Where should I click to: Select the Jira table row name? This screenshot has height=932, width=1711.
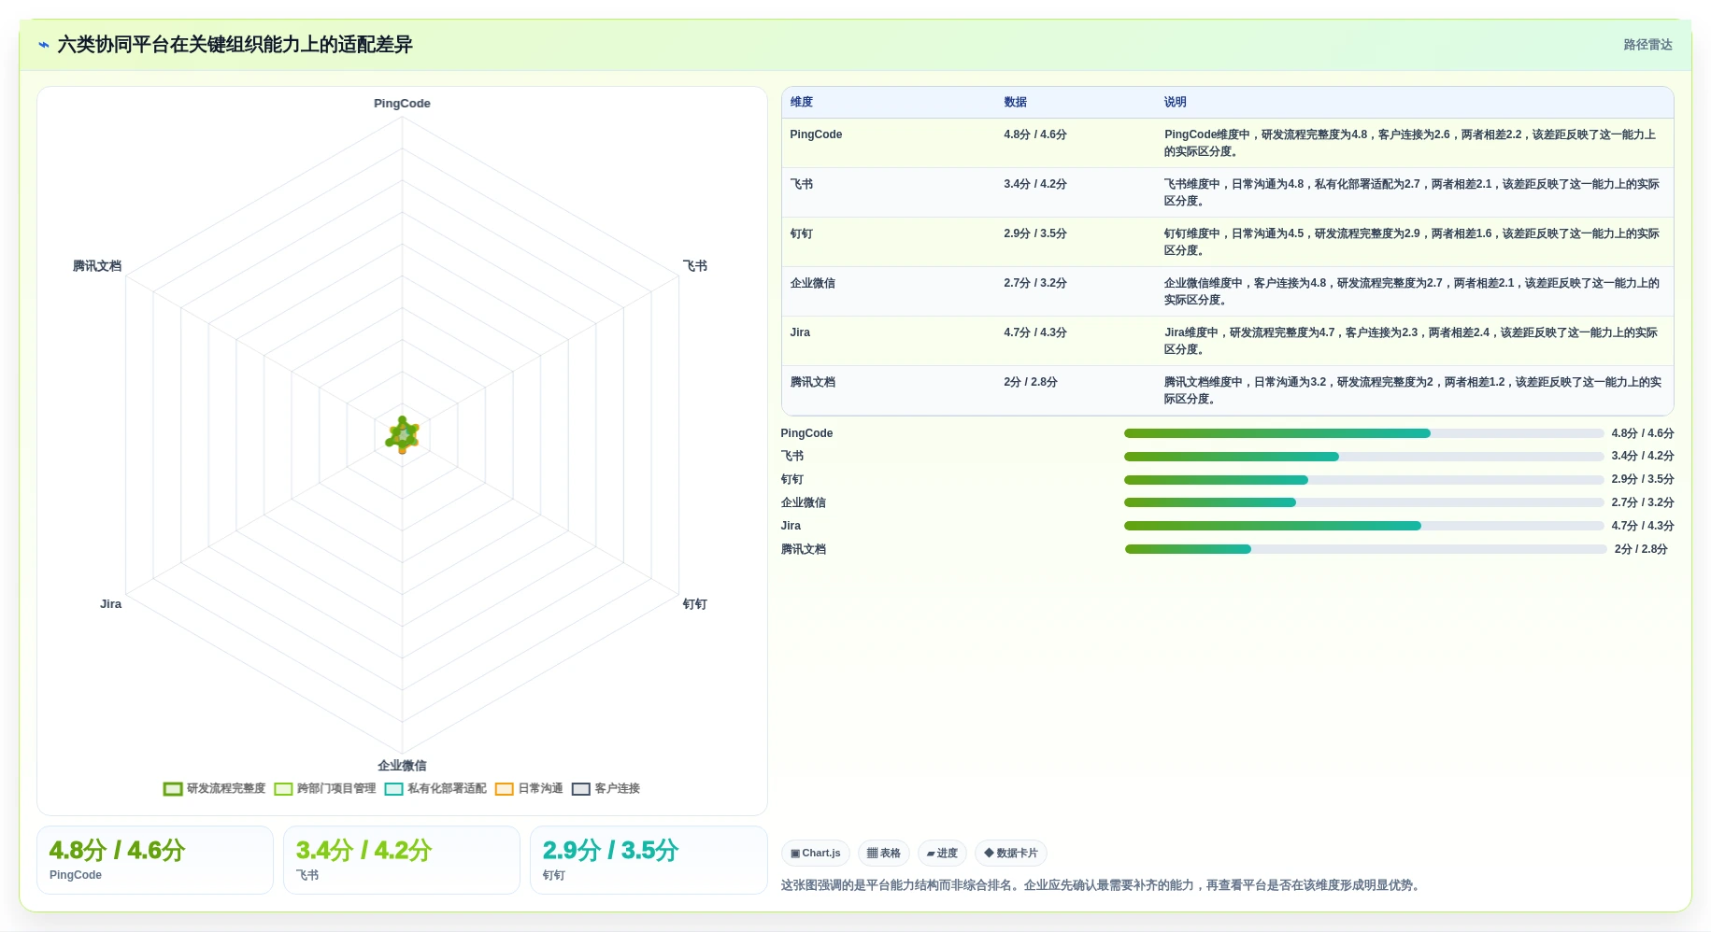pos(800,332)
